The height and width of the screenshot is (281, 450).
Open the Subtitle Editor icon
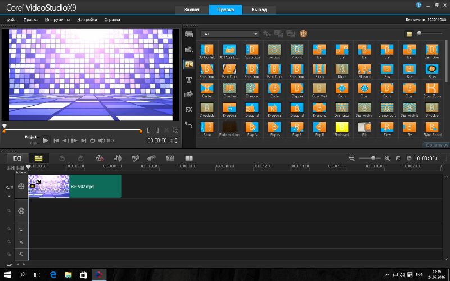pyautogui.click(x=170, y=158)
